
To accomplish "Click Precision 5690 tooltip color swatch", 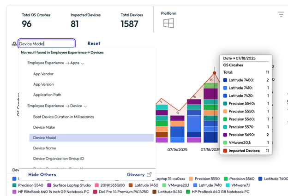I will point(225,135).
